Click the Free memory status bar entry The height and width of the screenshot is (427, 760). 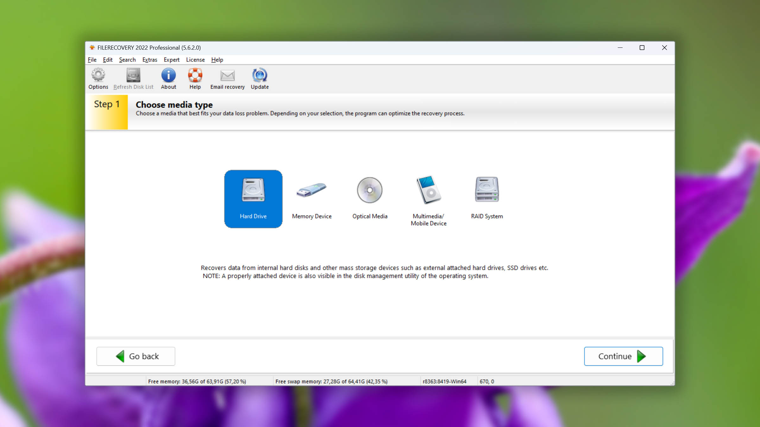point(197,381)
